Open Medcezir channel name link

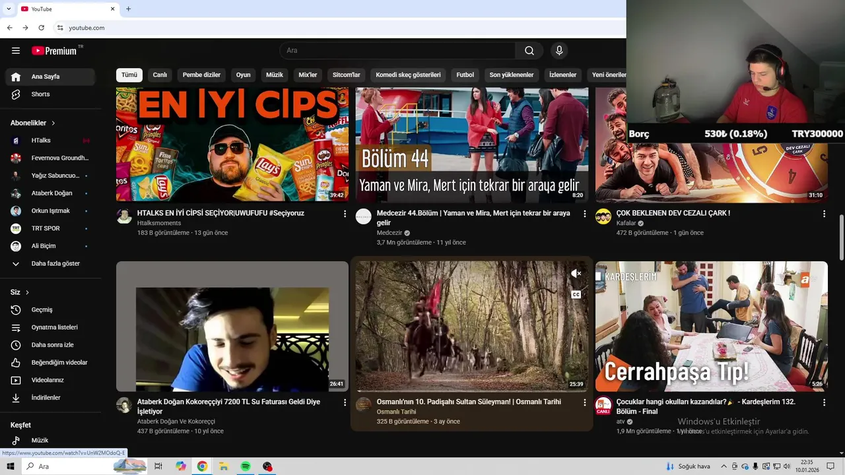[x=389, y=233]
